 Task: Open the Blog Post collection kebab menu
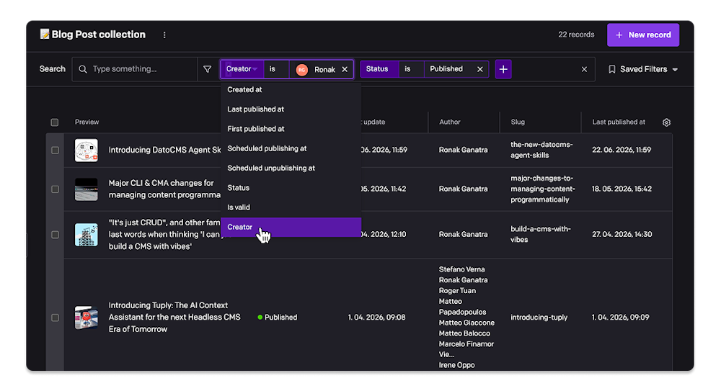tap(164, 35)
